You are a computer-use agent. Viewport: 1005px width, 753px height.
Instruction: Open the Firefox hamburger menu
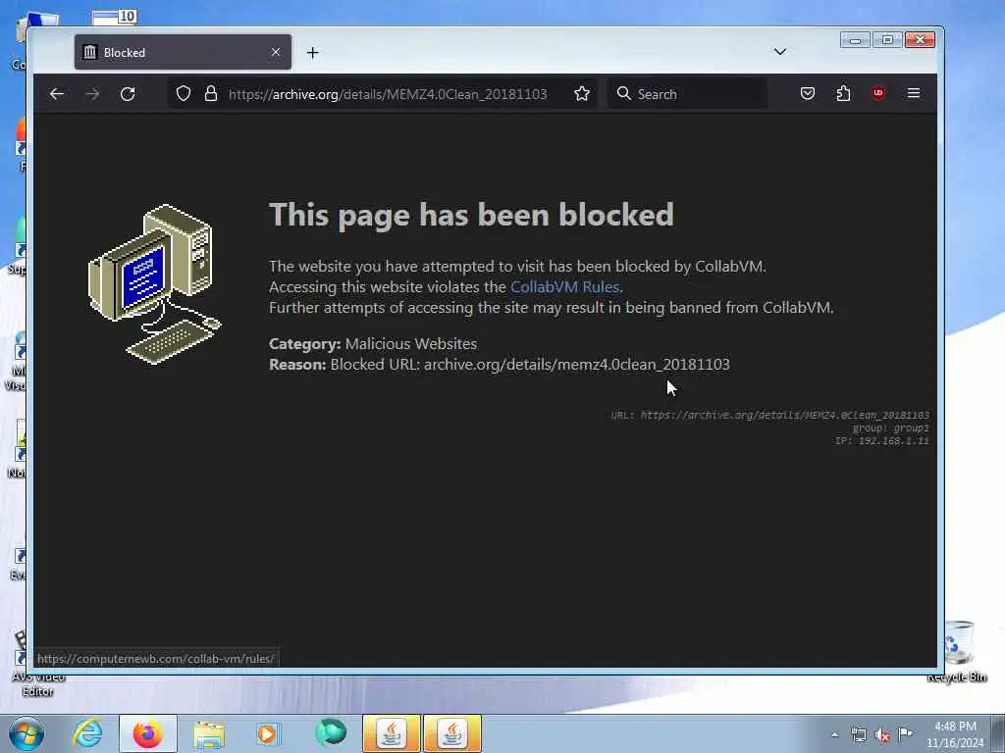click(914, 94)
